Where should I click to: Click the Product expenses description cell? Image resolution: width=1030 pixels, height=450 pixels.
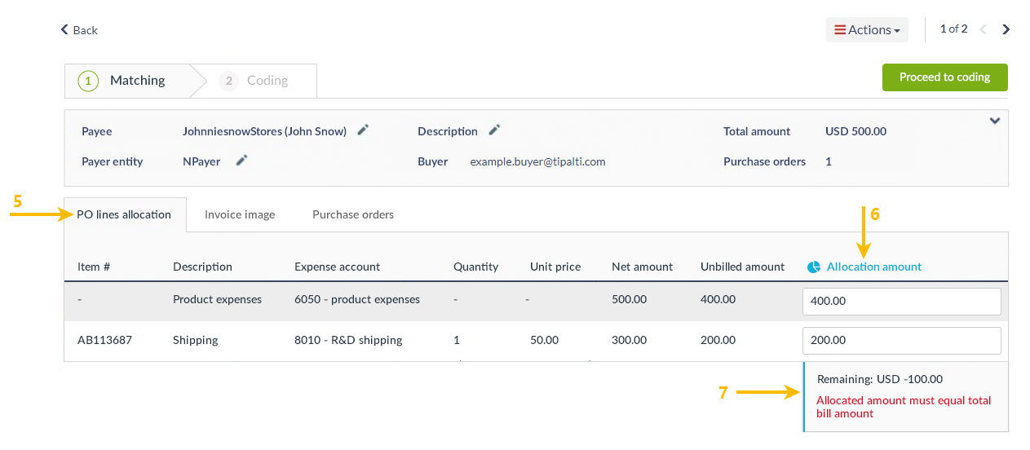click(217, 299)
